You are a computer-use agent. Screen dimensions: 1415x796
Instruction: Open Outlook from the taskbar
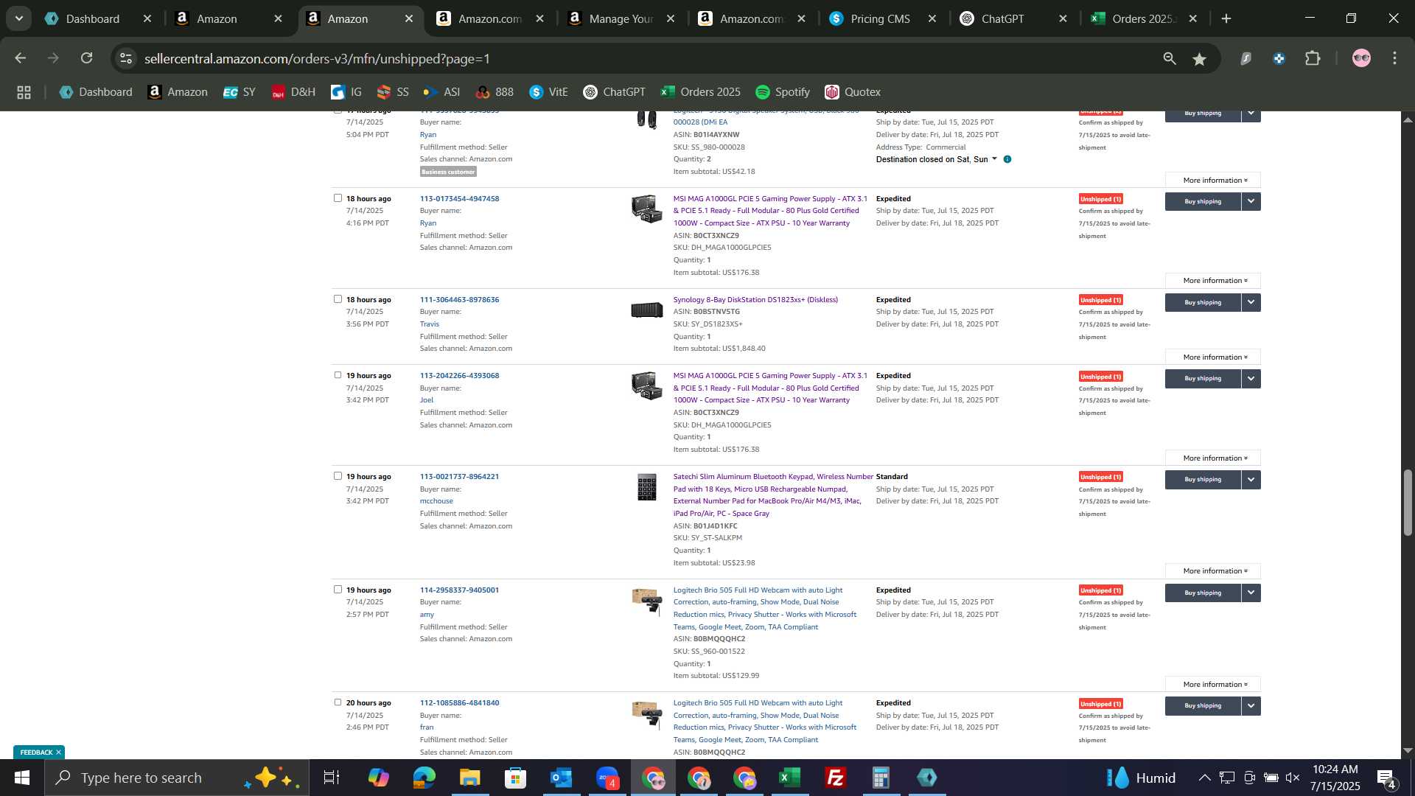[561, 778]
